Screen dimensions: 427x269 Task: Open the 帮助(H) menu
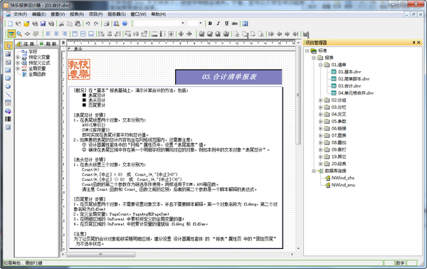click(x=159, y=14)
